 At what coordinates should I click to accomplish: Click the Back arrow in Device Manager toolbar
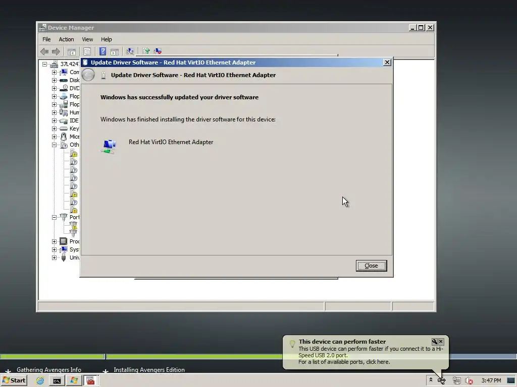point(44,51)
